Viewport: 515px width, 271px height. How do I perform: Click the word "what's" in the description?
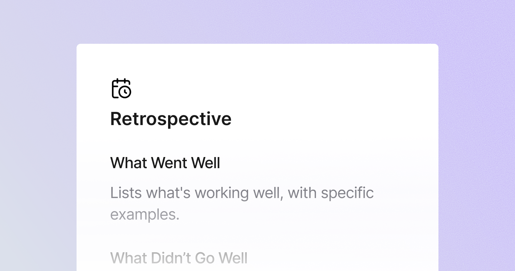click(168, 193)
